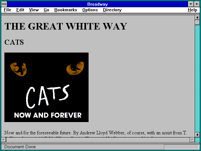Click THE GREAT WHITE WAY heading
201x151 pixels.
[66, 26]
